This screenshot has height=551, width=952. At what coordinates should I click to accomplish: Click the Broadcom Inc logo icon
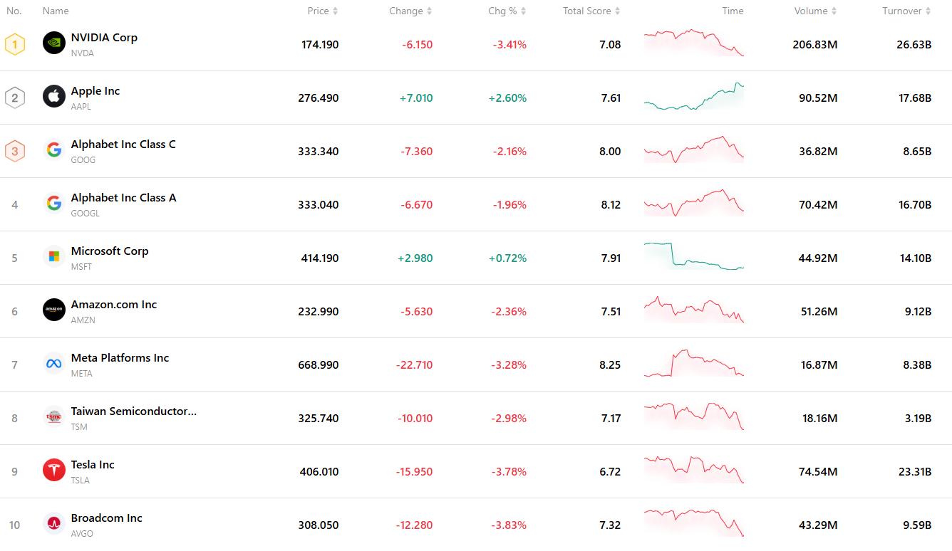pos(54,524)
